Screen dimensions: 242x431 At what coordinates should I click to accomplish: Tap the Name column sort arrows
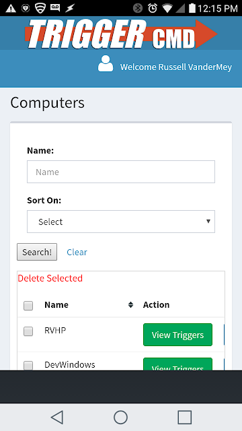click(130, 304)
